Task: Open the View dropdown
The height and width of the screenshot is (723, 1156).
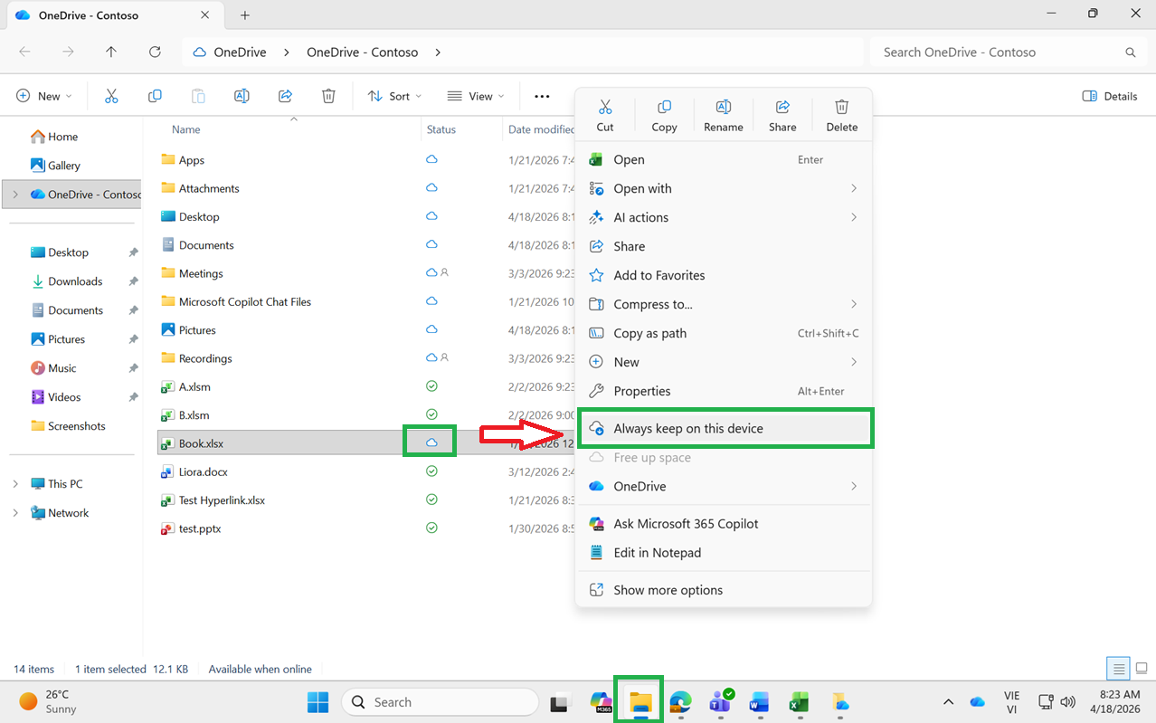Action: click(x=476, y=96)
